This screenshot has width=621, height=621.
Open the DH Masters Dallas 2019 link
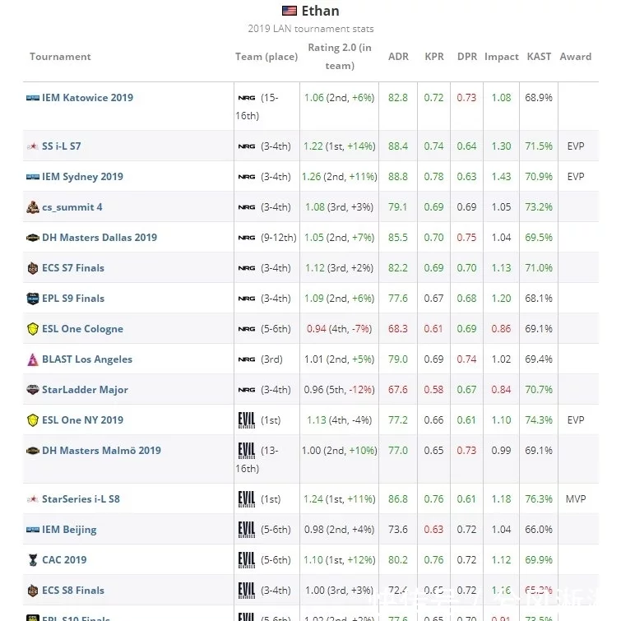(x=100, y=238)
